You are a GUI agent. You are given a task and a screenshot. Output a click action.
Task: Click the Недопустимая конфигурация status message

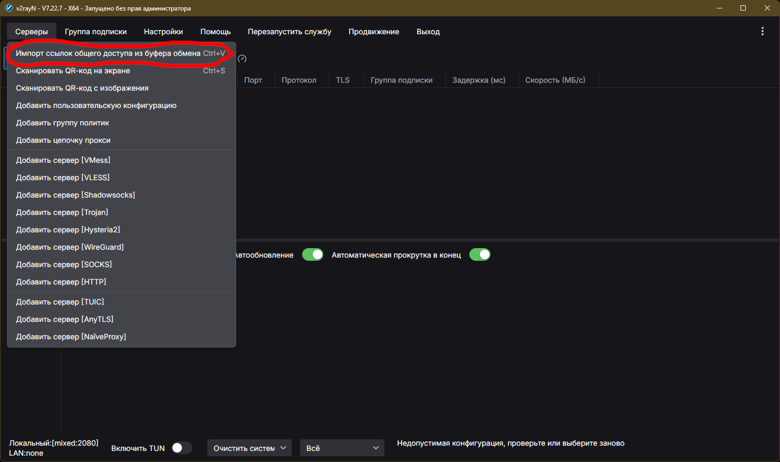pyautogui.click(x=511, y=443)
